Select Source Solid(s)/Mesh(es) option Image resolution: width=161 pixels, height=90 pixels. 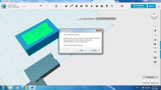[x=106, y=18]
